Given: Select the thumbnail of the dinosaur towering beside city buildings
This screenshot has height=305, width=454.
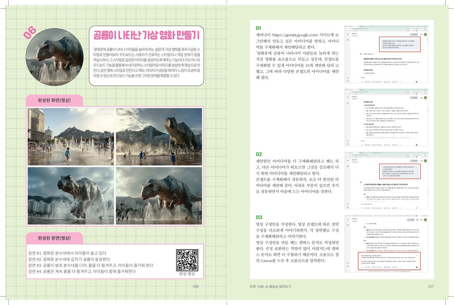Looking at the screenshot, I should click(x=159, y=136).
